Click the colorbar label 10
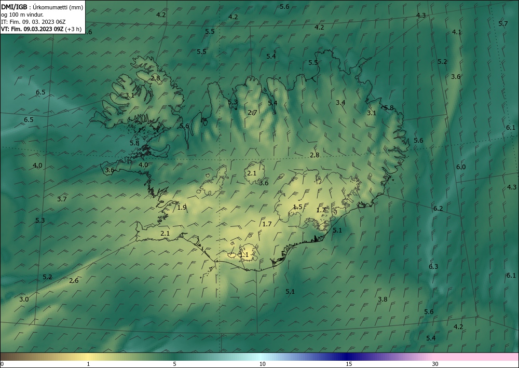 click(x=263, y=364)
